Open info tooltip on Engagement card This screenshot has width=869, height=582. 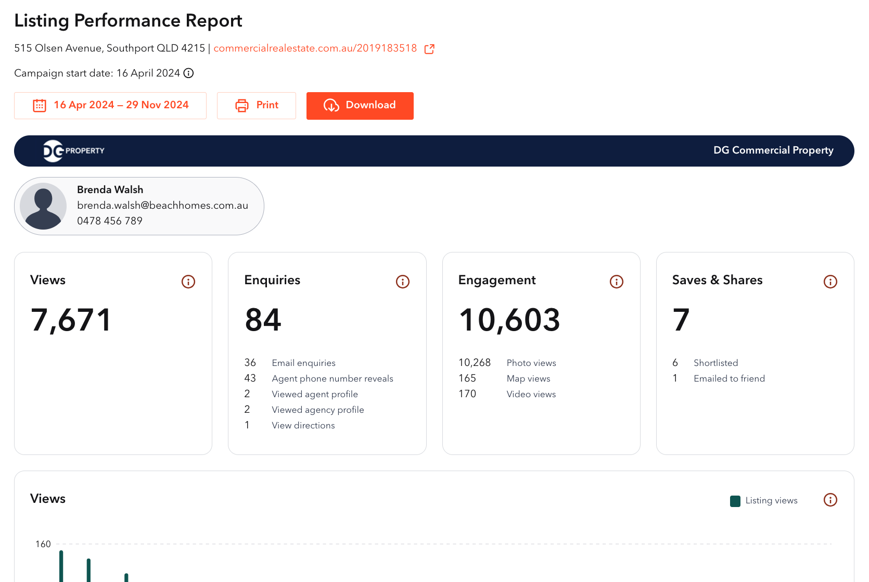point(617,282)
